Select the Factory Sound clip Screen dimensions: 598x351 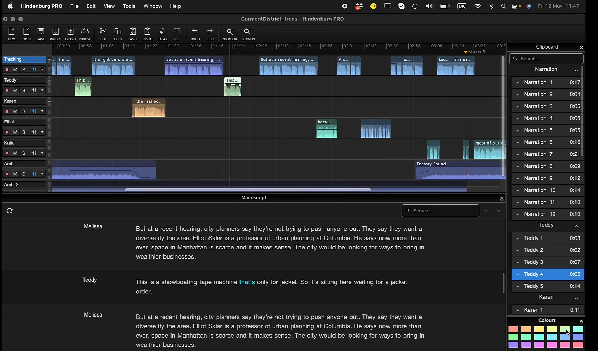tap(460, 170)
